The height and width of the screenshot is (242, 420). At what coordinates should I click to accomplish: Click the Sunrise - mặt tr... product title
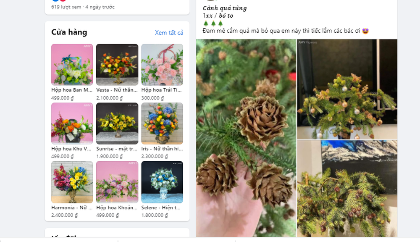(117, 149)
